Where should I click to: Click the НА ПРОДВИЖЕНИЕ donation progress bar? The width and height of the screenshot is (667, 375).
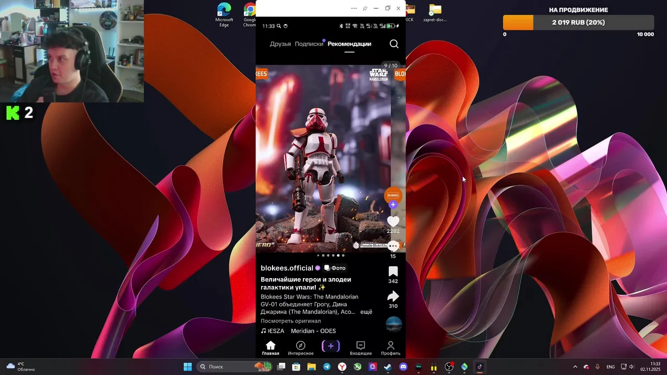tap(578, 22)
